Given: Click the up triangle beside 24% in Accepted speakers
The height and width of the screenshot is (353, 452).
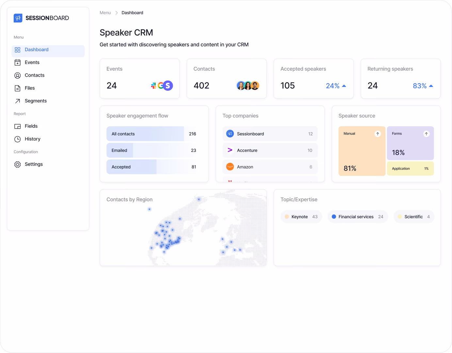Looking at the screenshot, I should pyautogui.click(x=344, y=86).
